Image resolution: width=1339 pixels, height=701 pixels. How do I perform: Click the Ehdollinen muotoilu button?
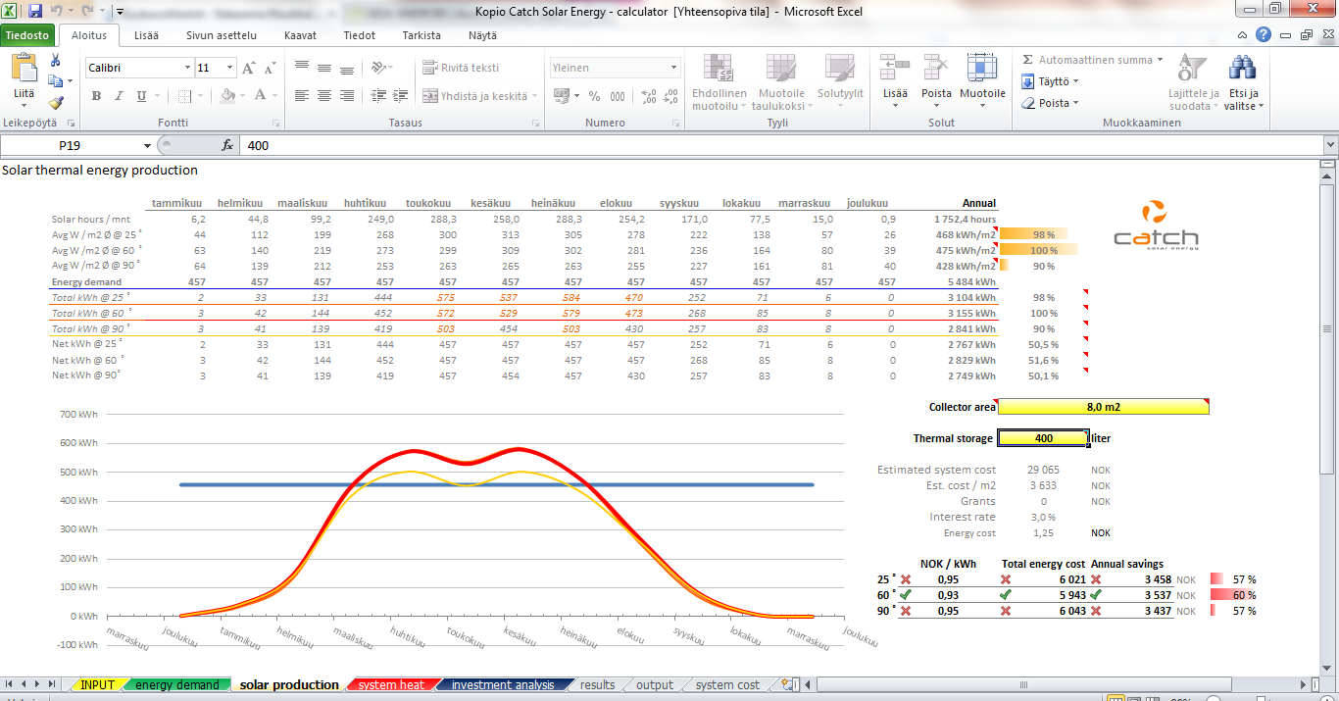[x=719, y=82]
